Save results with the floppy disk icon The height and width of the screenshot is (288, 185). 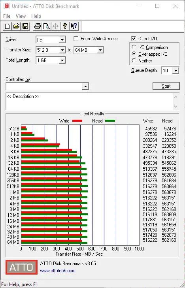25,26
